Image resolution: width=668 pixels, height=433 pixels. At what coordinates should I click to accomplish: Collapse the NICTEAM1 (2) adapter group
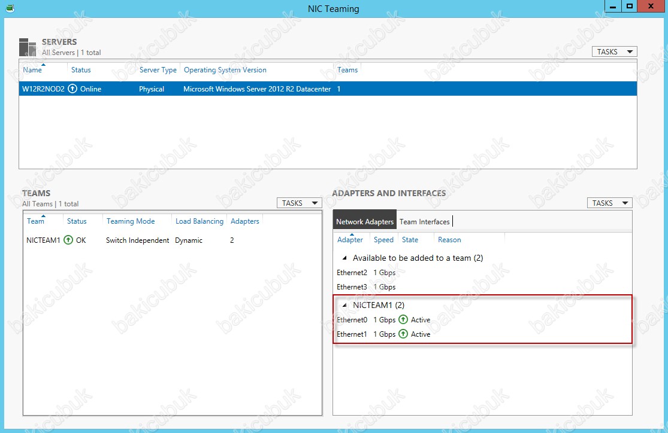[x=344, y=305]
